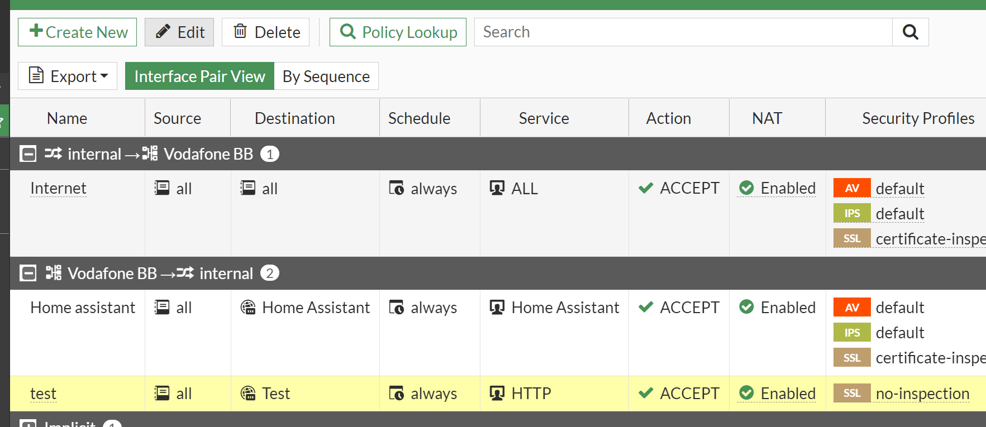Click the source address icon in Internet row
This screenshot has width=986, height=427.
coord(162,188)
